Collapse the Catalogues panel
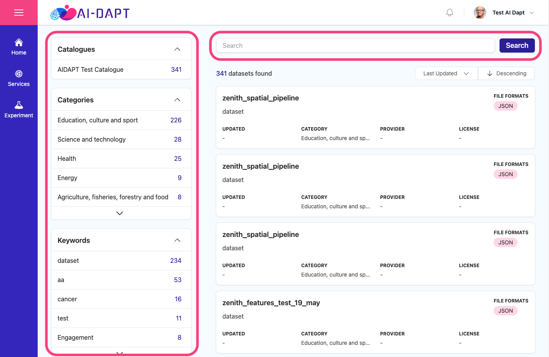This screenshot has height=357, width=549. click(x=177, y=49)
